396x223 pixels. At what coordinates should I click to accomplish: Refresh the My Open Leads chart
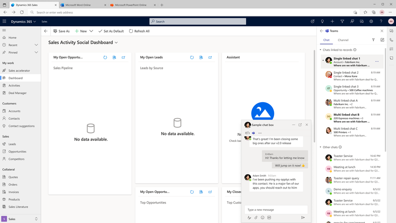pos(192,57)
